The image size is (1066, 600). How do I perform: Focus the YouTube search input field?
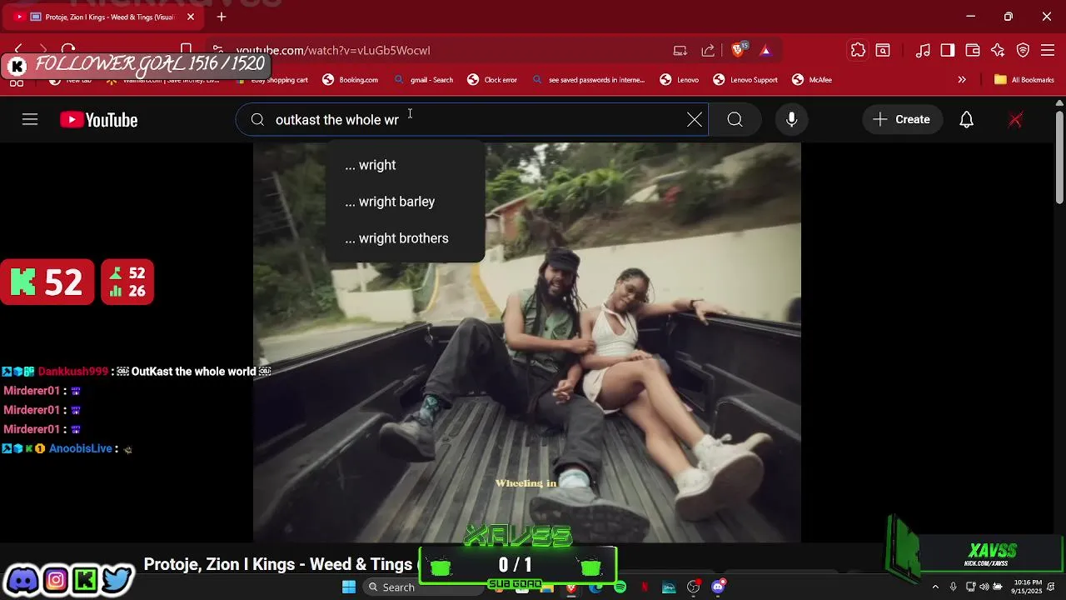472,120
